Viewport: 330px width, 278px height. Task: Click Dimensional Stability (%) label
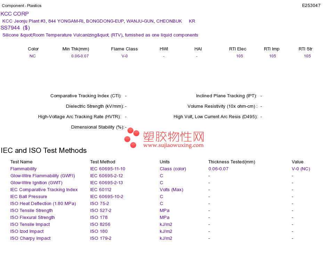pos(98,127)
